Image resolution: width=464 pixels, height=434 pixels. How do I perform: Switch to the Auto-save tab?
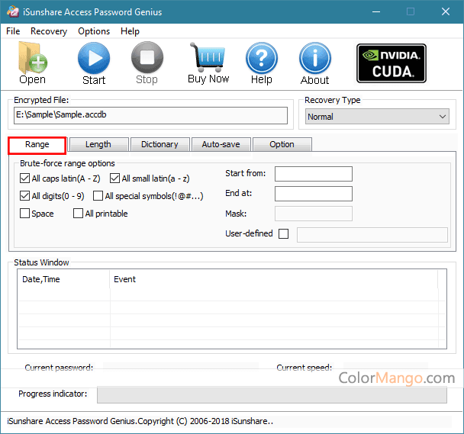pyautogui.click(x=221, y=145)
